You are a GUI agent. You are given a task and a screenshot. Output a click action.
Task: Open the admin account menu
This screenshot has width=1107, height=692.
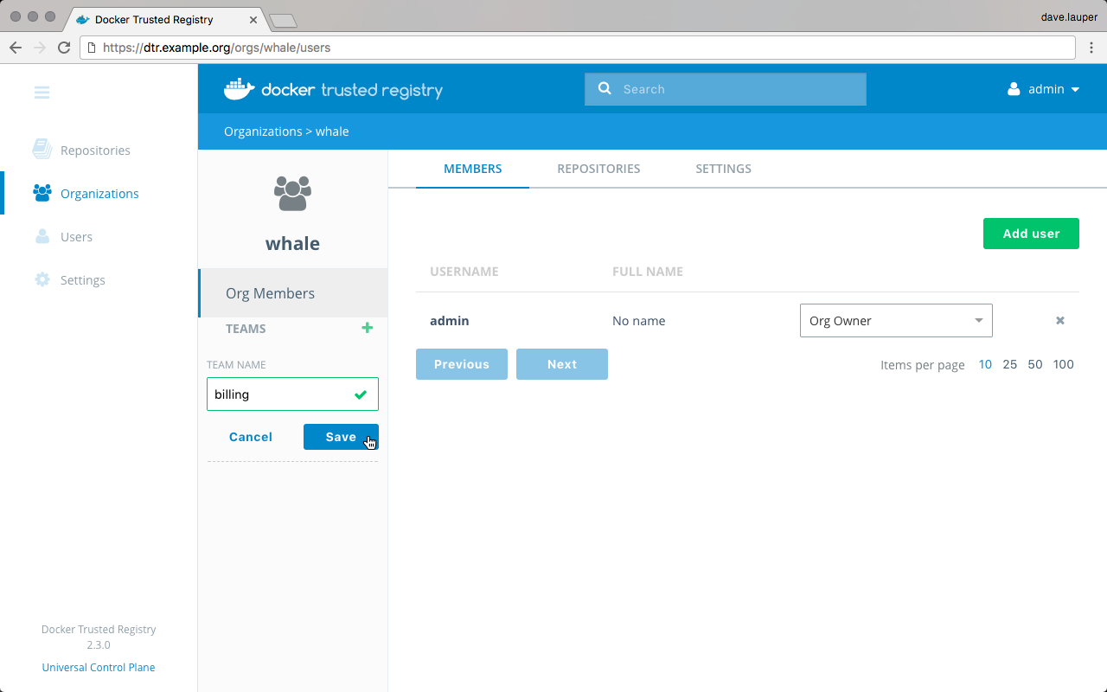(1044, 89)
